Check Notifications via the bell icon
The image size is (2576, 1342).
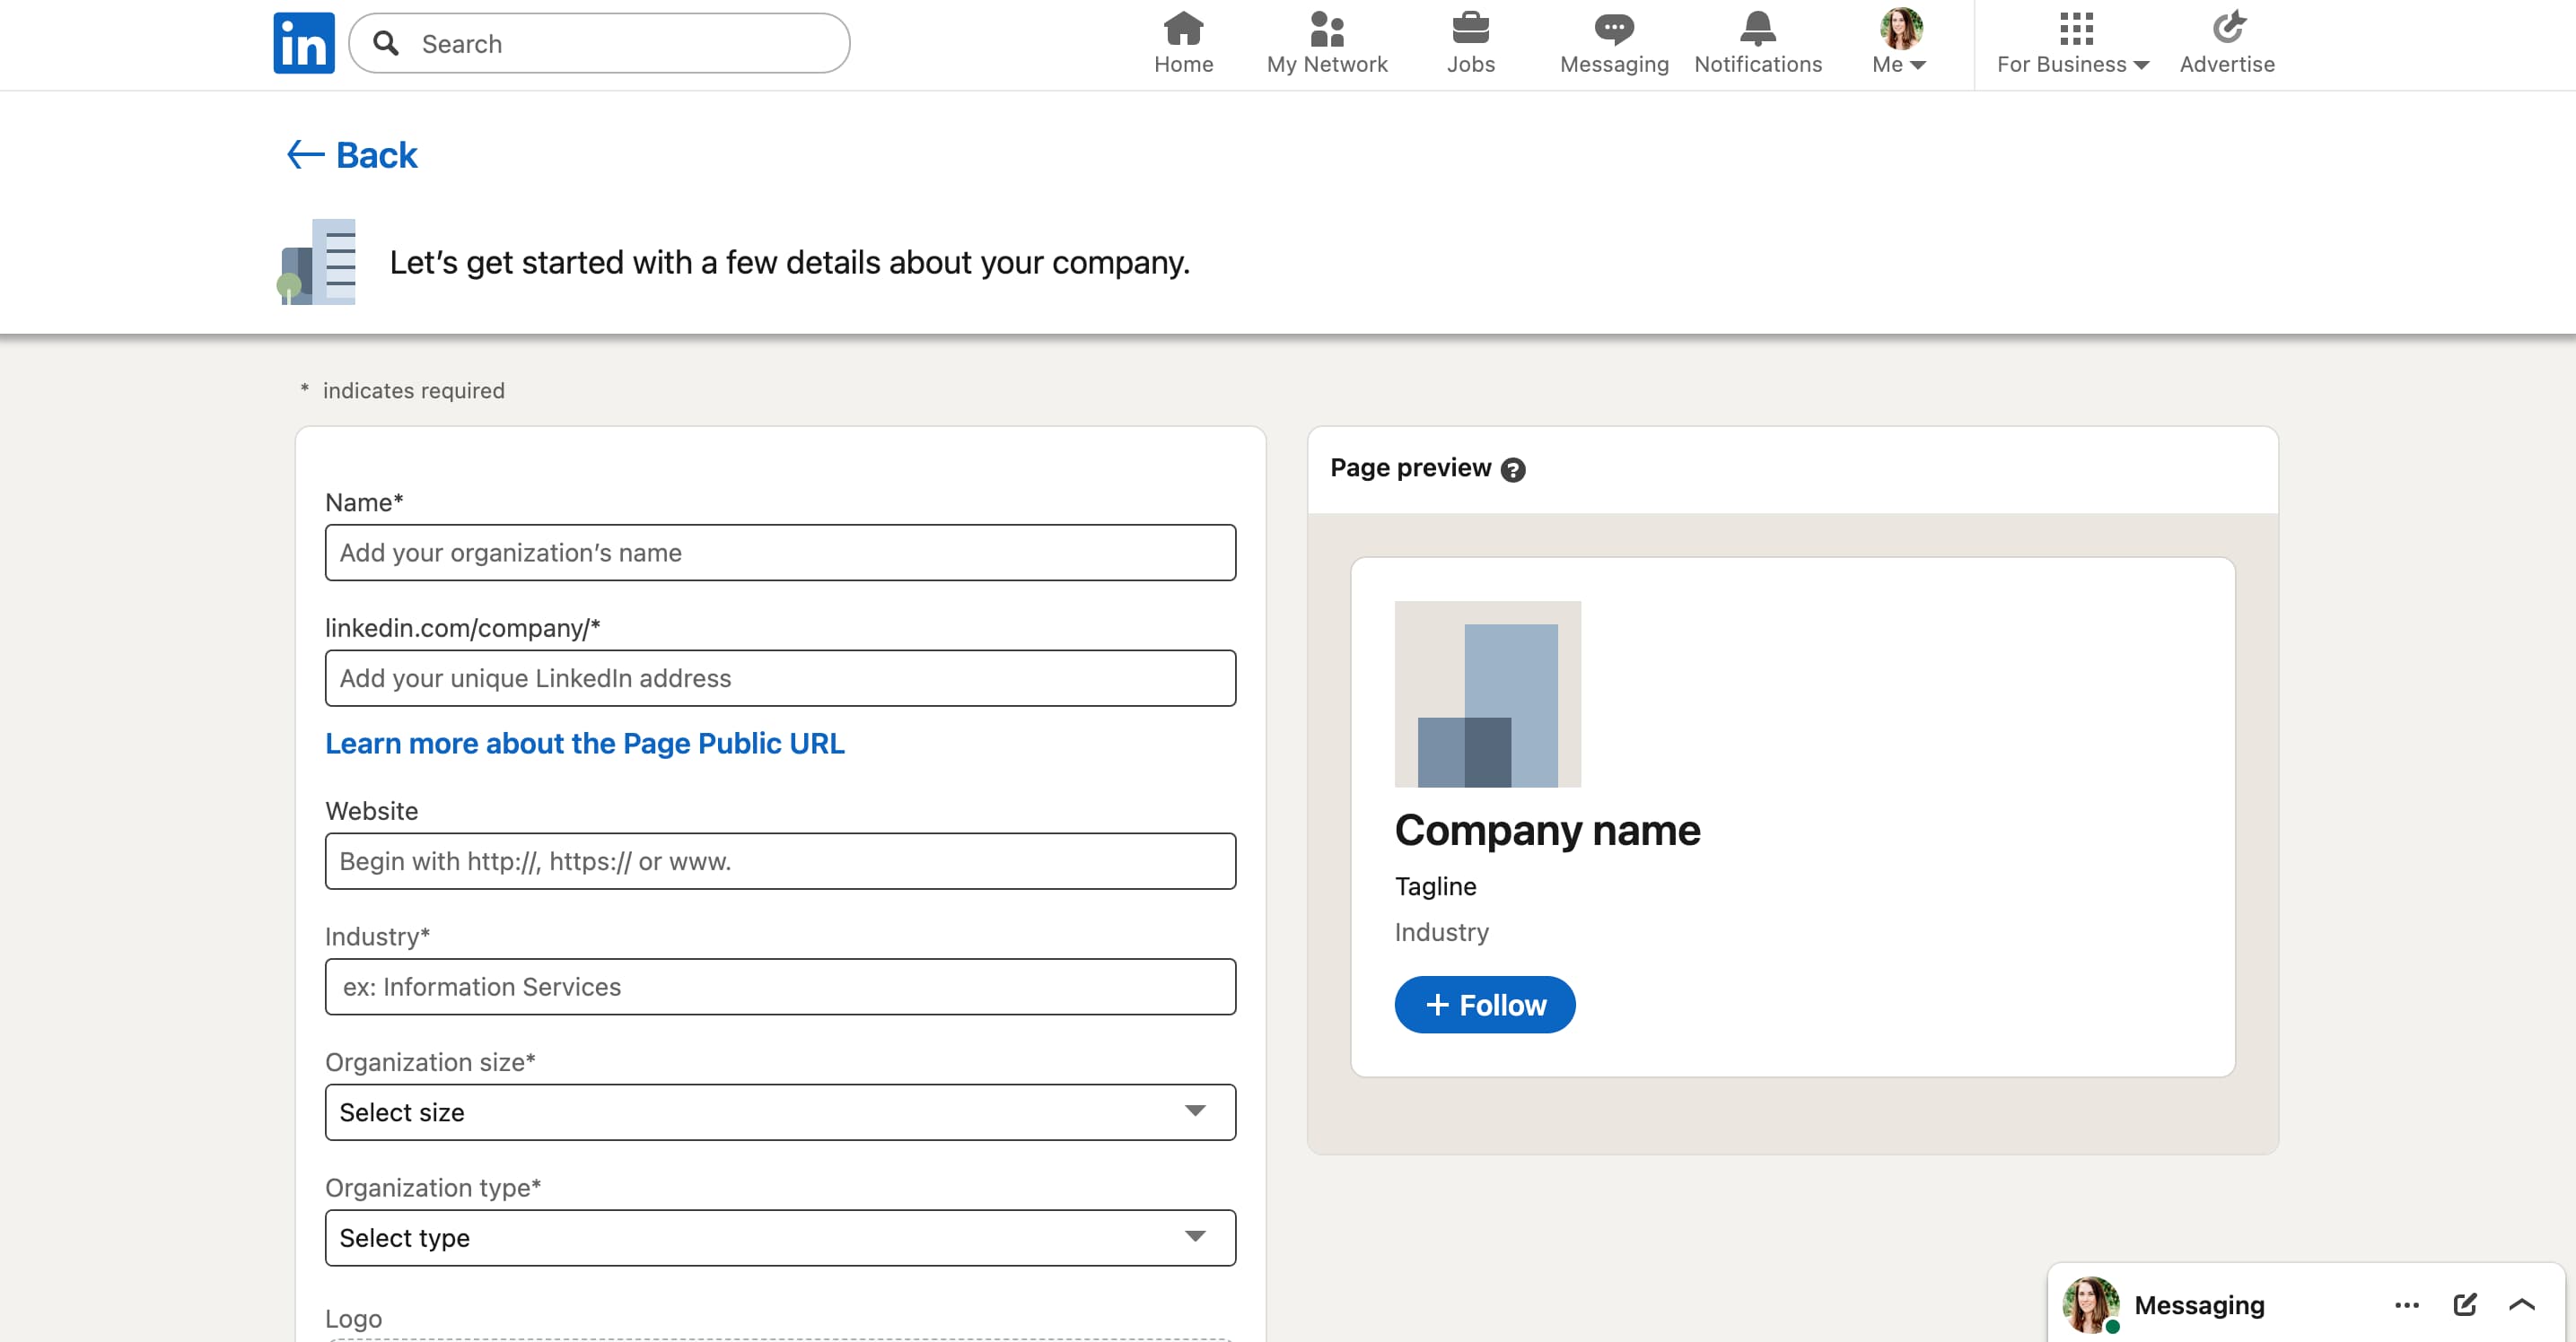coord(1757,28)
